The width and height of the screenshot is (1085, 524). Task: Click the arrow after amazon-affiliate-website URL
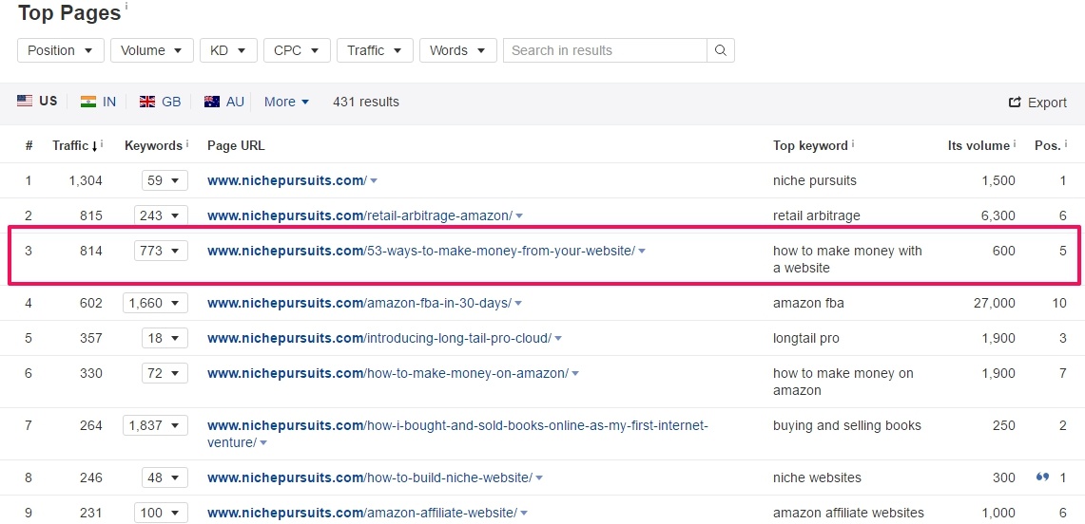[x=524, y=514]
